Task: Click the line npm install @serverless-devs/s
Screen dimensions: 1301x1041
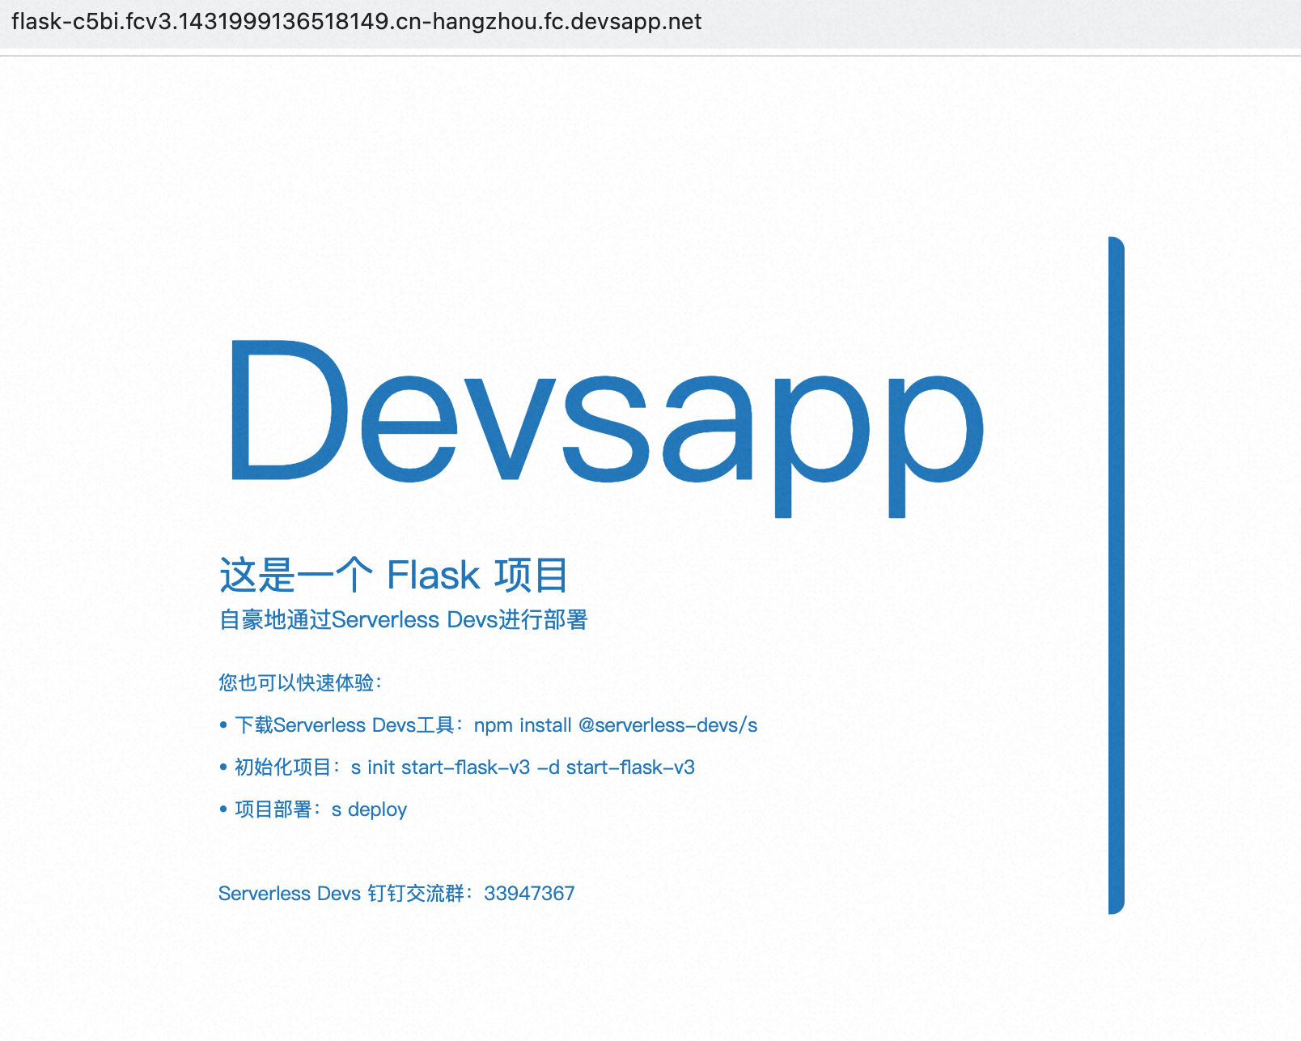Action: [x=489, y=725]
